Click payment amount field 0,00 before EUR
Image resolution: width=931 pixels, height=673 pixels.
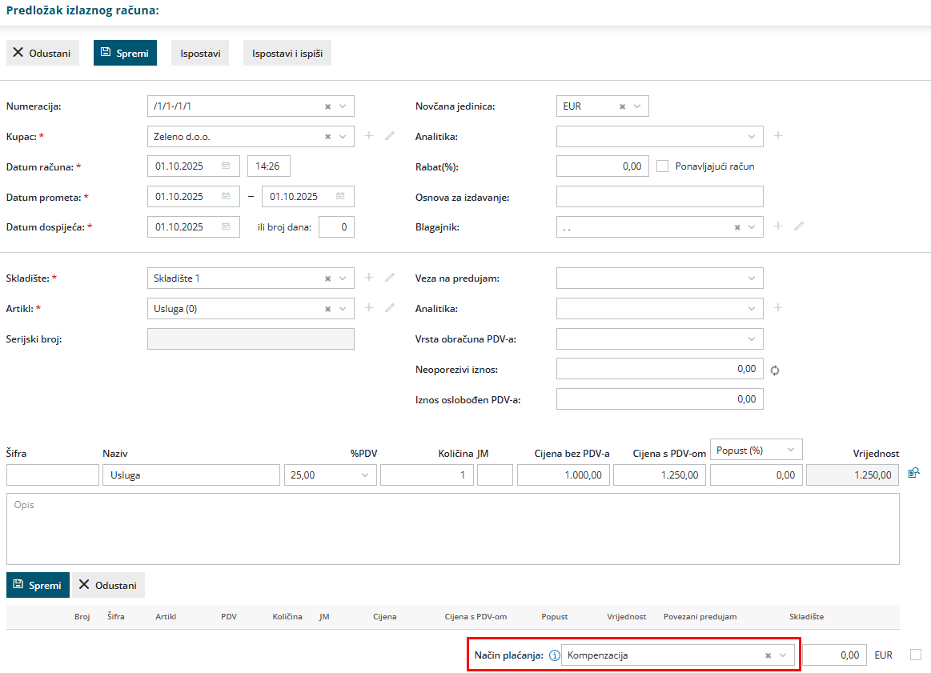click(835, 655)
